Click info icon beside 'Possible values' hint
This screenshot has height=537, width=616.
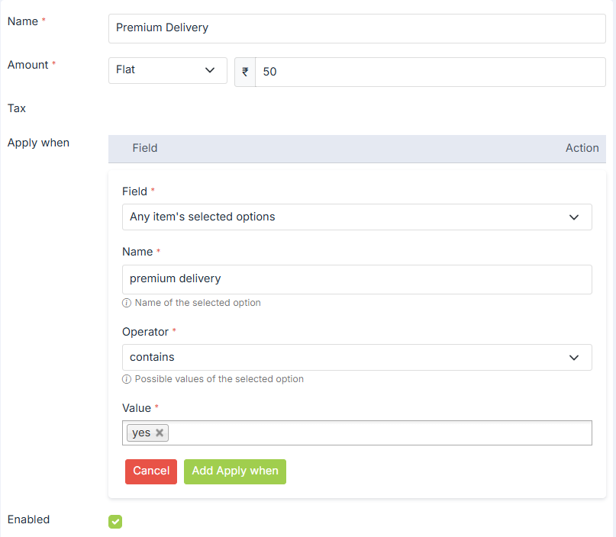127,379
